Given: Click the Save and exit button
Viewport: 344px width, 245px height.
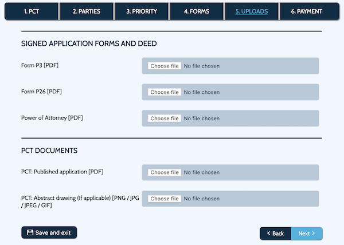Looking at the screenshot, I should click(49, 232).
